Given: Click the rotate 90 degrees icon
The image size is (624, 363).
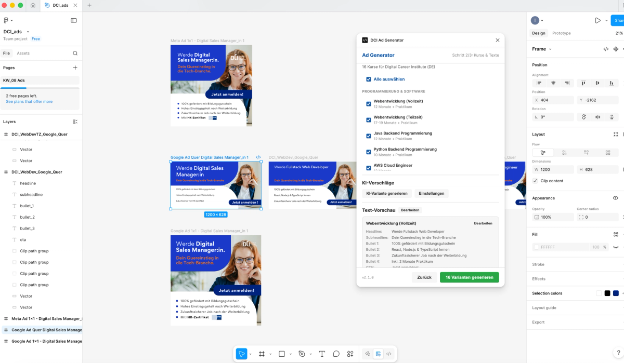Looking at the screenshot, I should tap(584, 117).
